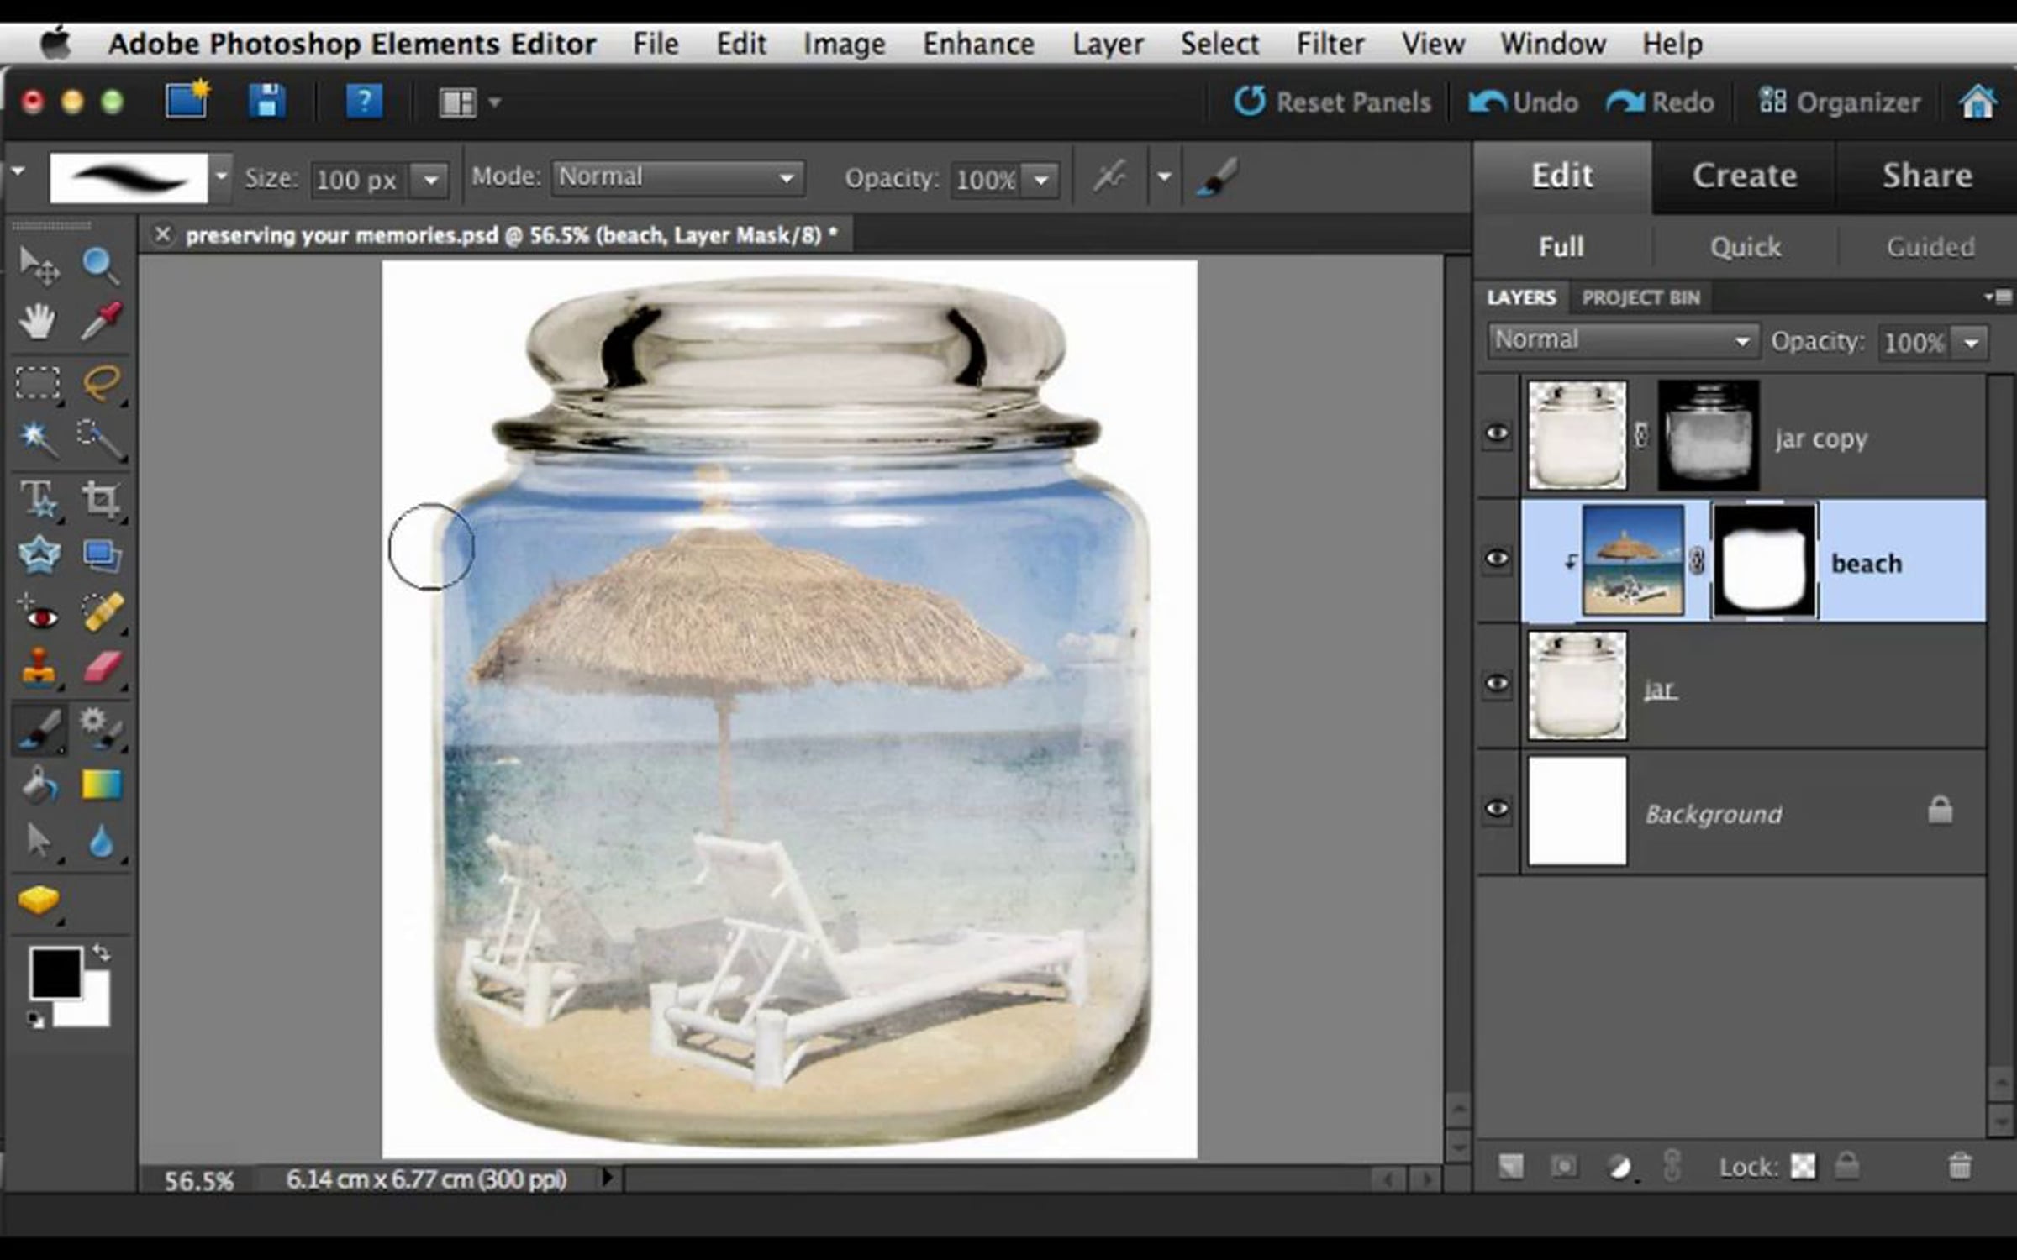Open the Enhance menu
The image size is (2017, 1260).
click(977, 44)
